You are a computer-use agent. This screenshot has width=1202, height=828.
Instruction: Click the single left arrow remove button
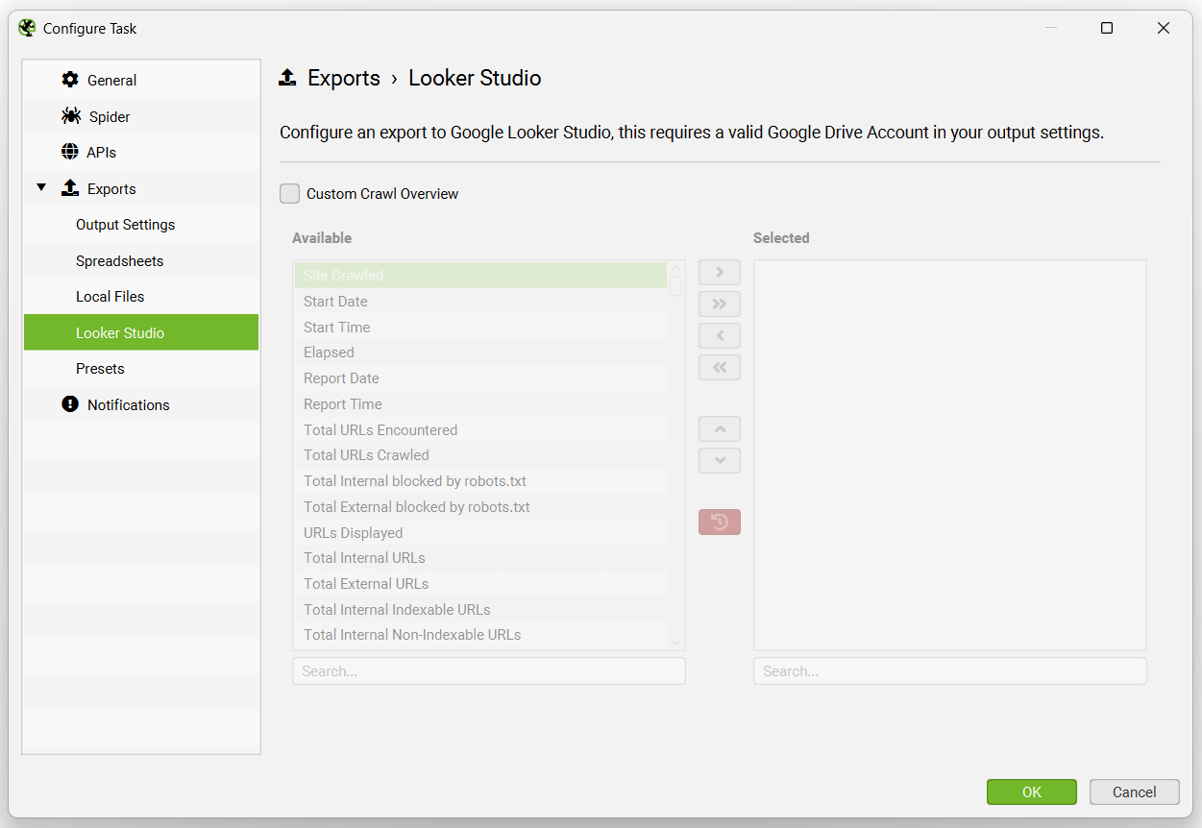719,335
